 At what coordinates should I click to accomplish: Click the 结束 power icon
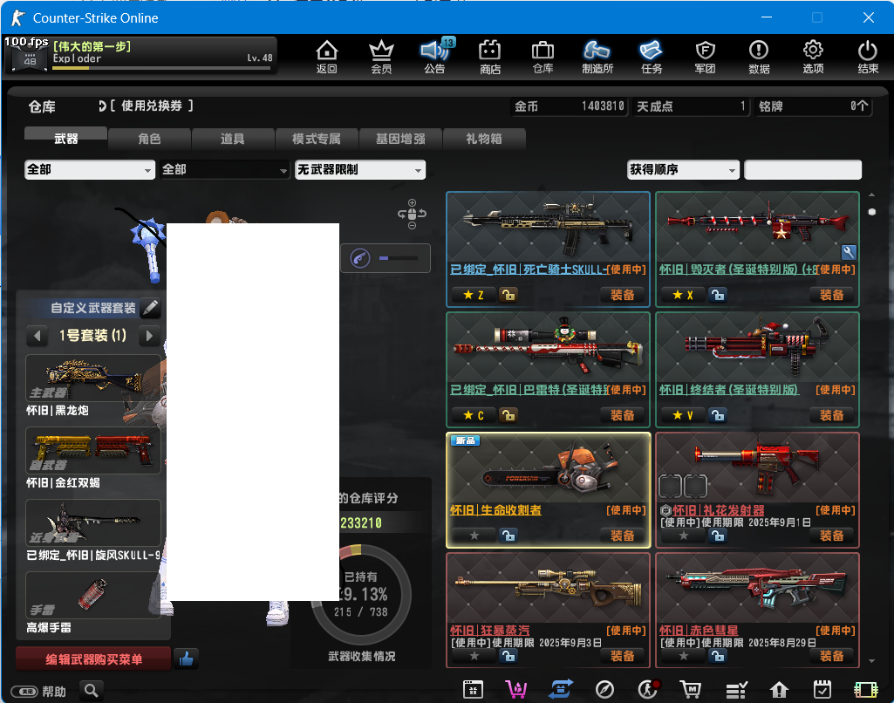pos(867,57)
